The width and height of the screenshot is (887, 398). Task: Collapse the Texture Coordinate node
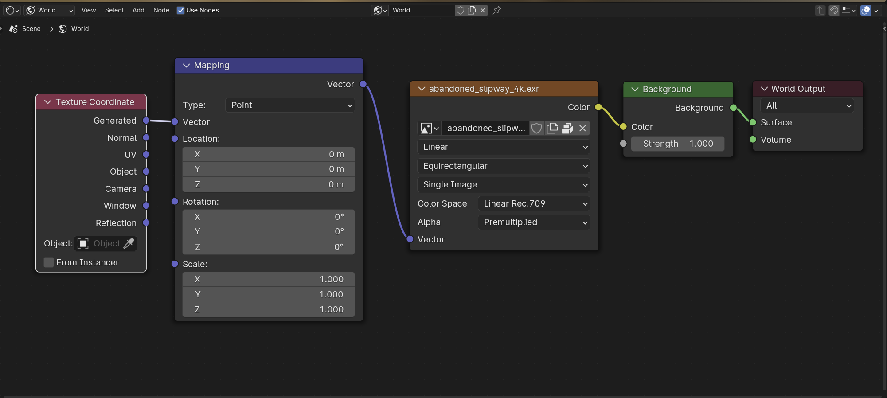[x=48, y=102]
